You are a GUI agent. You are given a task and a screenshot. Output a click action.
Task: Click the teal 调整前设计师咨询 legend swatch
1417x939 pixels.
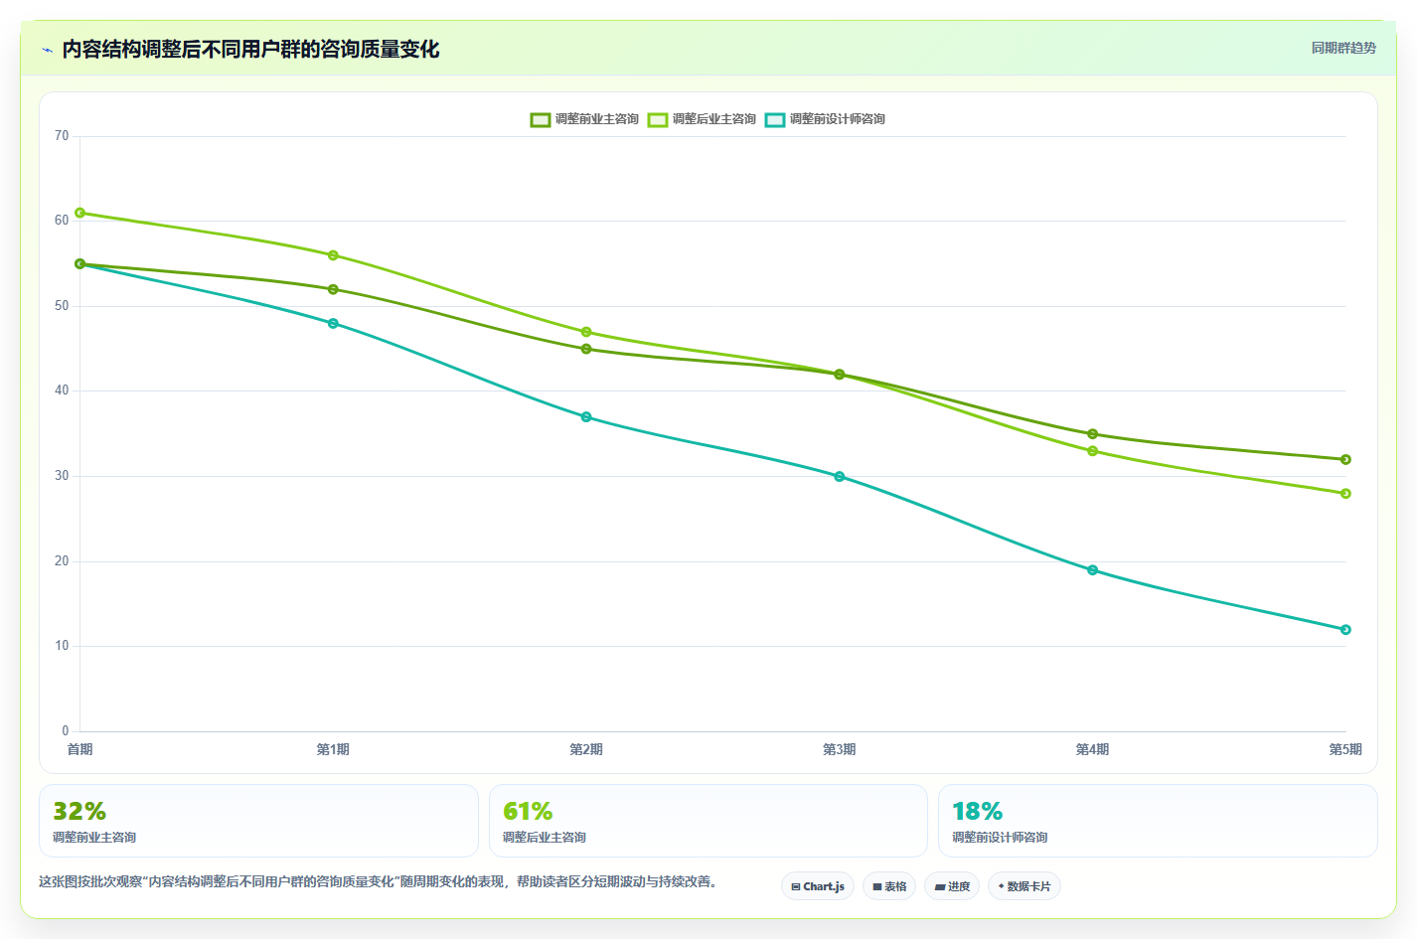tap(775, 119)
